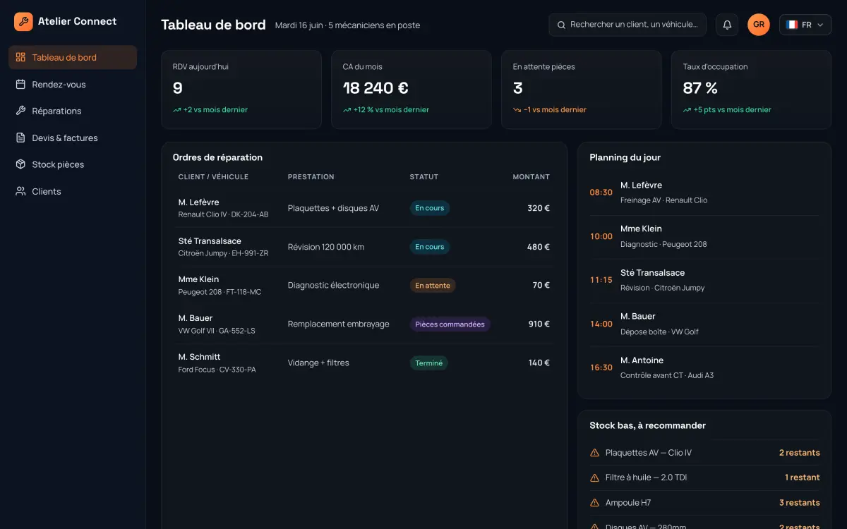Open the 16:30 M. Antoine planning entry
The height and width of the screenshot is (529, 847).
pos(704,367)
